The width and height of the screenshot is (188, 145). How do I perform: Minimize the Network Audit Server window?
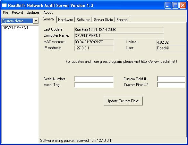(x=168, y=5)
